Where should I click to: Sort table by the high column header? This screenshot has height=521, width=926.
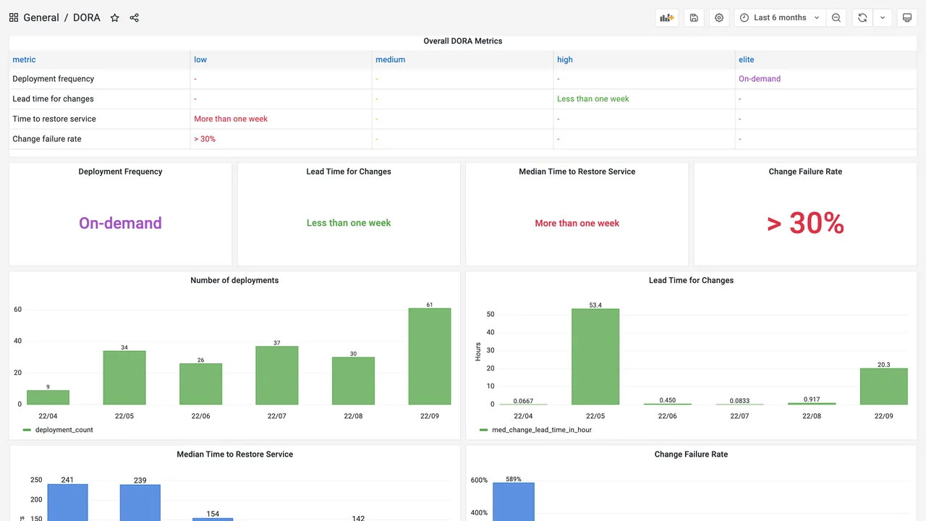(565, 59)
